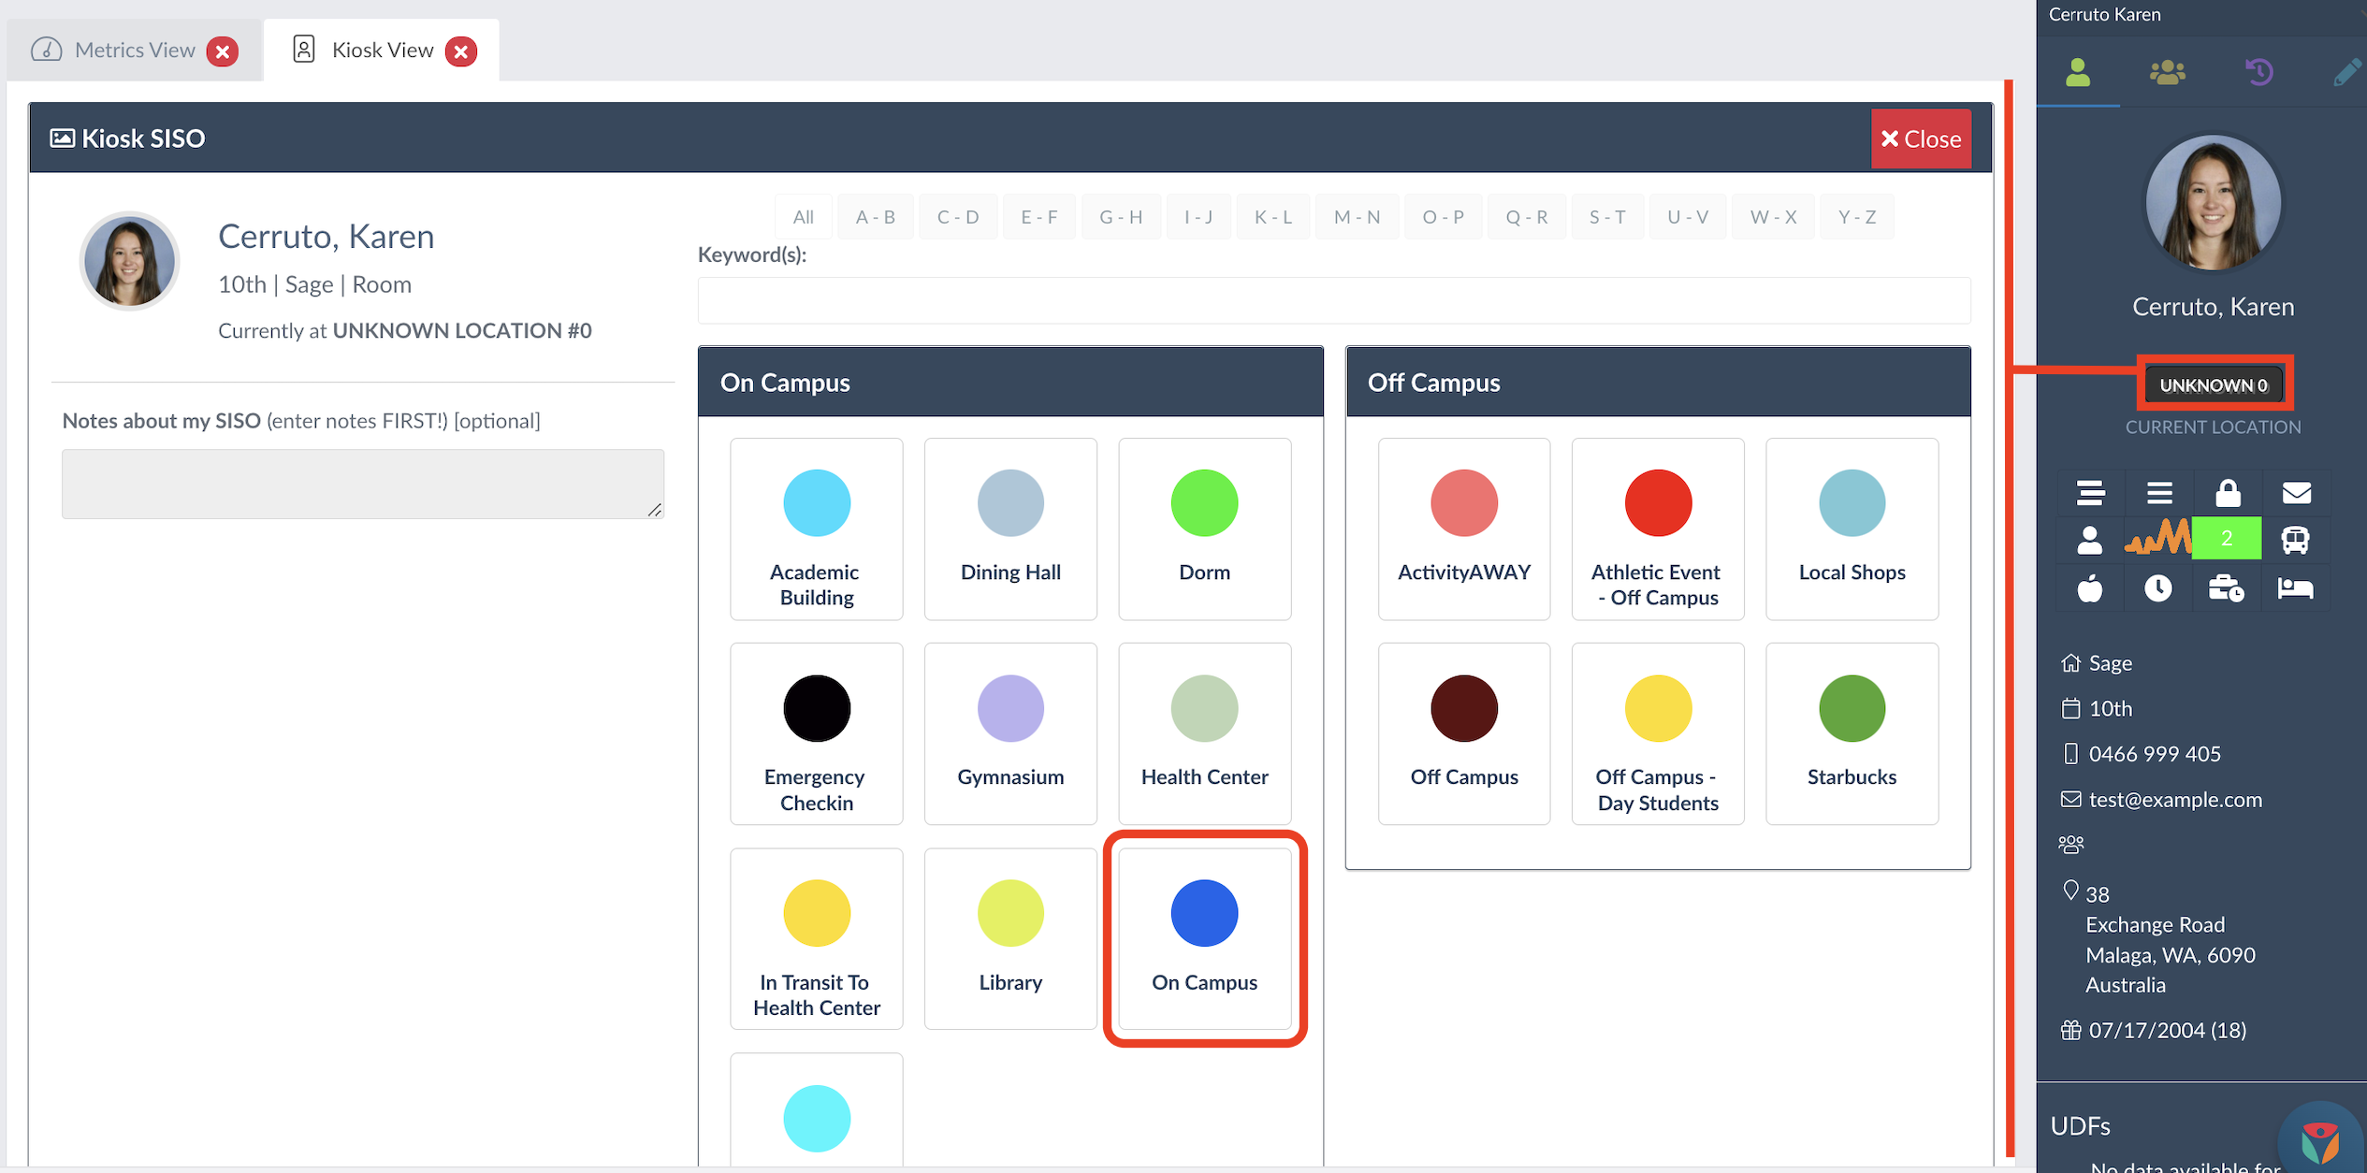
Task: Select the apple icon in sidebar
Action: [x=2090, y=588]
